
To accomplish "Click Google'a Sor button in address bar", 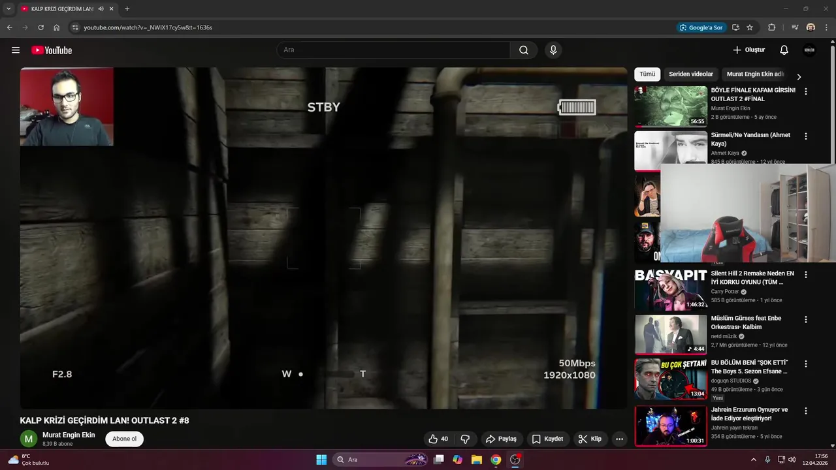I will 701,27.
